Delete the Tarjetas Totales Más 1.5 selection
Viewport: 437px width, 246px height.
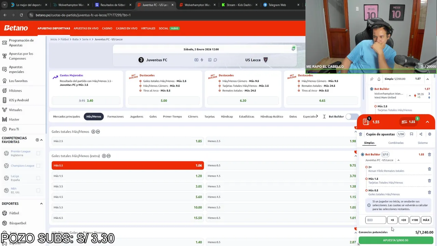point(429,180)
